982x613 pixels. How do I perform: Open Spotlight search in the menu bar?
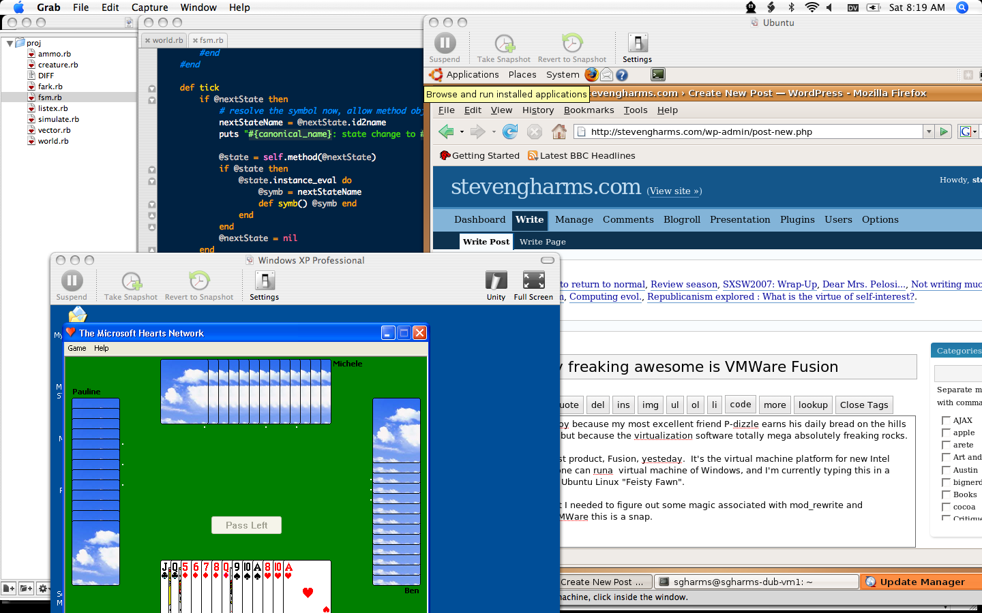click(962, 7)
